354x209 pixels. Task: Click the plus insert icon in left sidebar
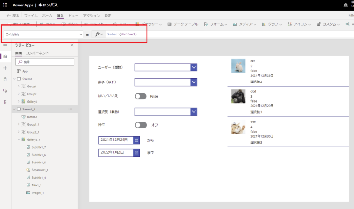click(5, 68)
